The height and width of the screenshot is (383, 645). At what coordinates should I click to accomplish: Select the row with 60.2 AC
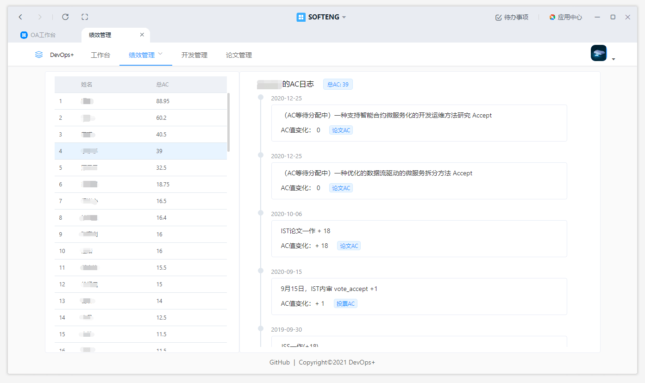(141, 118)
